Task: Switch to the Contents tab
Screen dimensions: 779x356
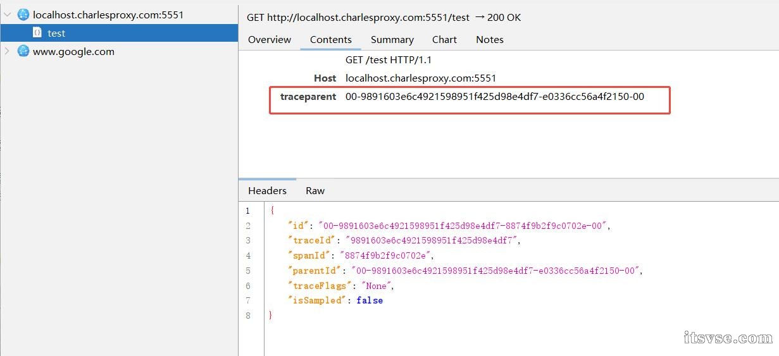Action: pyautogui.click(x=330, y=40)
